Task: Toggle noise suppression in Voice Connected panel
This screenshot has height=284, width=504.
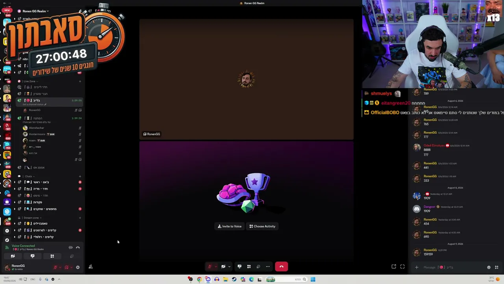Action: pos(70,247)
